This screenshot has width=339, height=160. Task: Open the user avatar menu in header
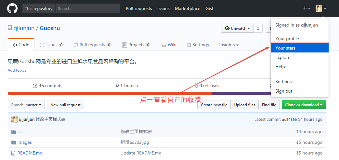pyautogui.click(x=321, y=9)
